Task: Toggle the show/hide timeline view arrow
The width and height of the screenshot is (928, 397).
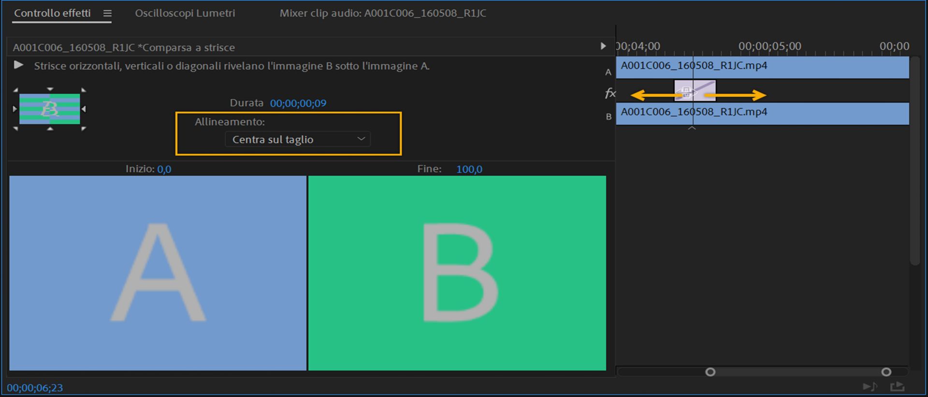Action: [x=603, y=46]
